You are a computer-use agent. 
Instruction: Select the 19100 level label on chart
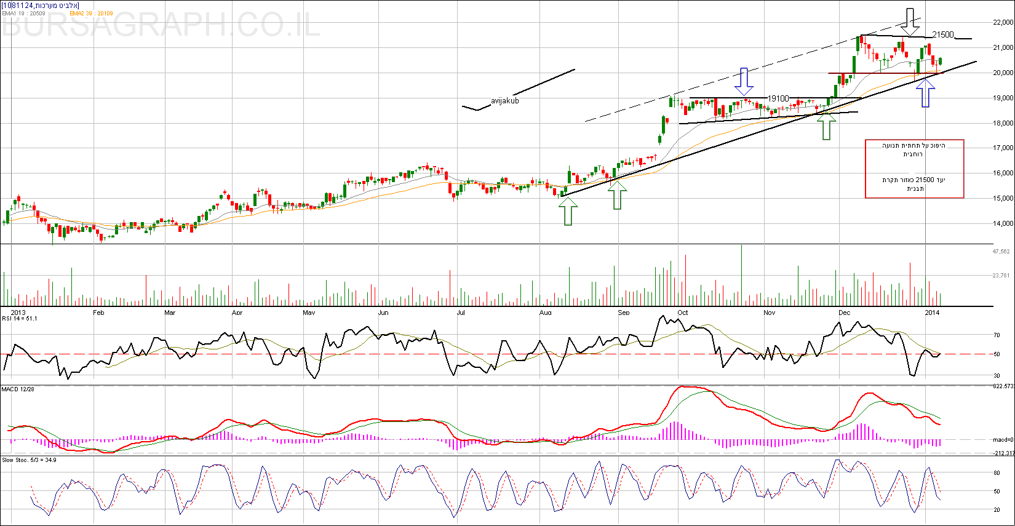click(778, 98)
